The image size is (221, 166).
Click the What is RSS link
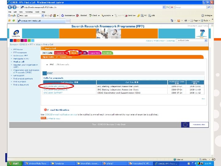pos(54,118)
